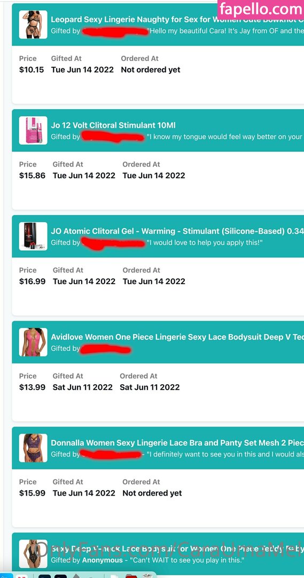Select the pink Avidlove bodysuit thumbnail
Screen dimensions: 304x578
33,342
